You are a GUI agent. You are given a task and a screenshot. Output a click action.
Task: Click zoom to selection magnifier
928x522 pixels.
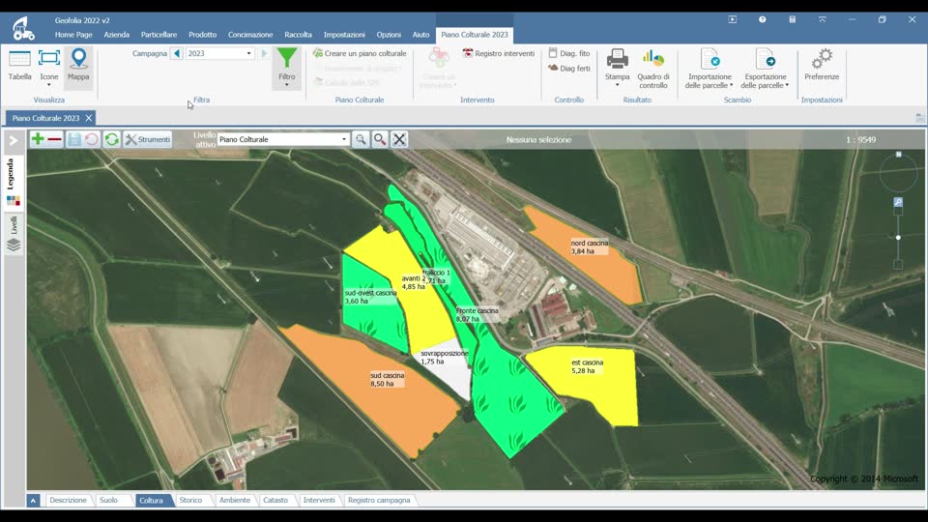(361, 139)
